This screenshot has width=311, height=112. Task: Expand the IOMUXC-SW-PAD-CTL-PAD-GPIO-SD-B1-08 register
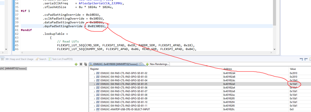(x=94, y=95)
